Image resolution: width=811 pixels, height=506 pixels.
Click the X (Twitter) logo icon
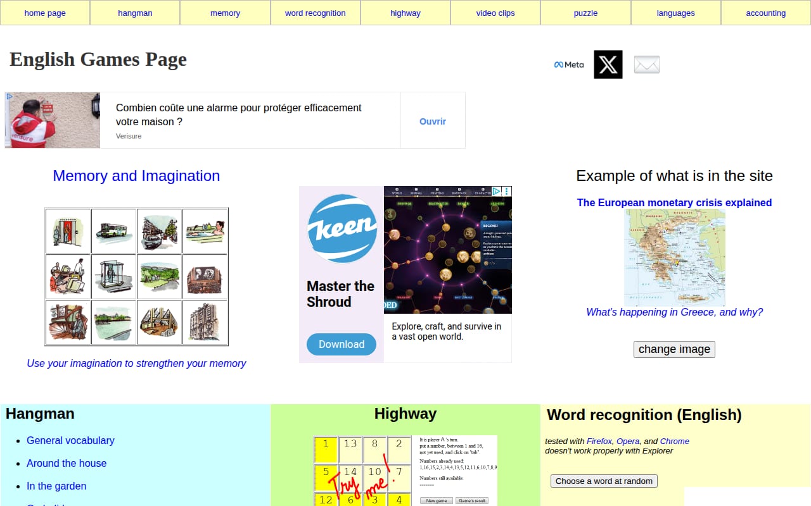608,65
